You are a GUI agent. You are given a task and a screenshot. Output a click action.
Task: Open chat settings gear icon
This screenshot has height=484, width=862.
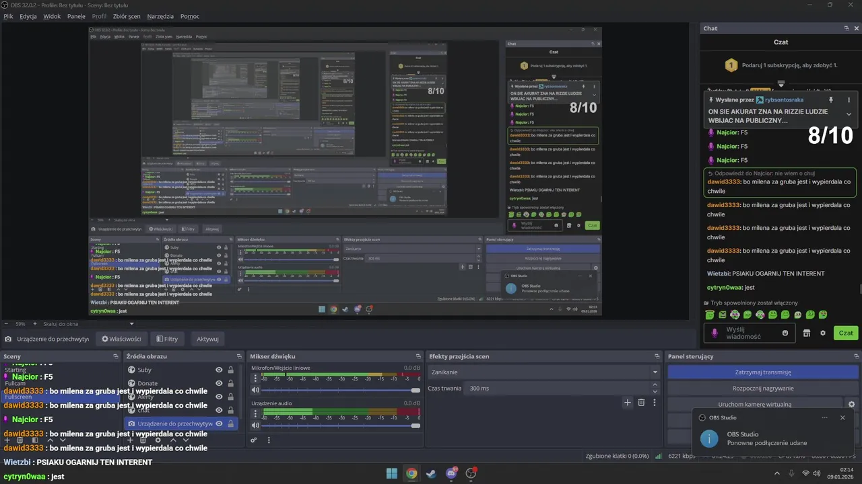click(x=823, y=333)
